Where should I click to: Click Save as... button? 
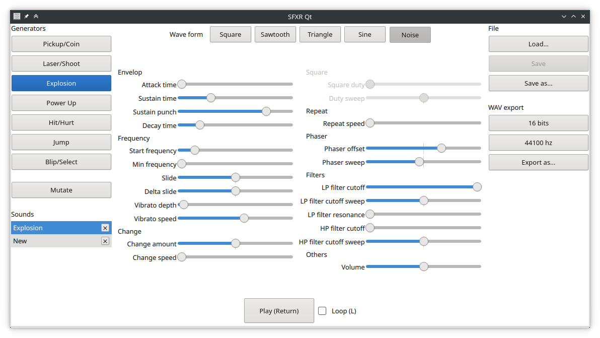(x=539, y=83)
